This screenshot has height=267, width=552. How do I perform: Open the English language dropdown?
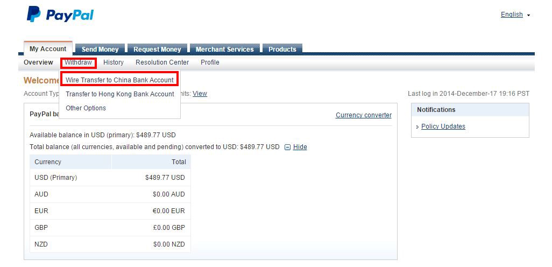pos(515,15)
